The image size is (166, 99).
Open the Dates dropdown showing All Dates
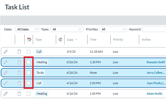pyautogui.click(x=27, y=29)
